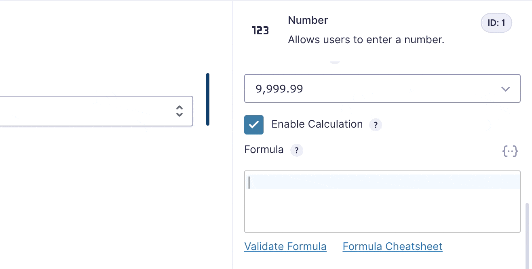Click the 123 Number field type icon

(260, 31)
